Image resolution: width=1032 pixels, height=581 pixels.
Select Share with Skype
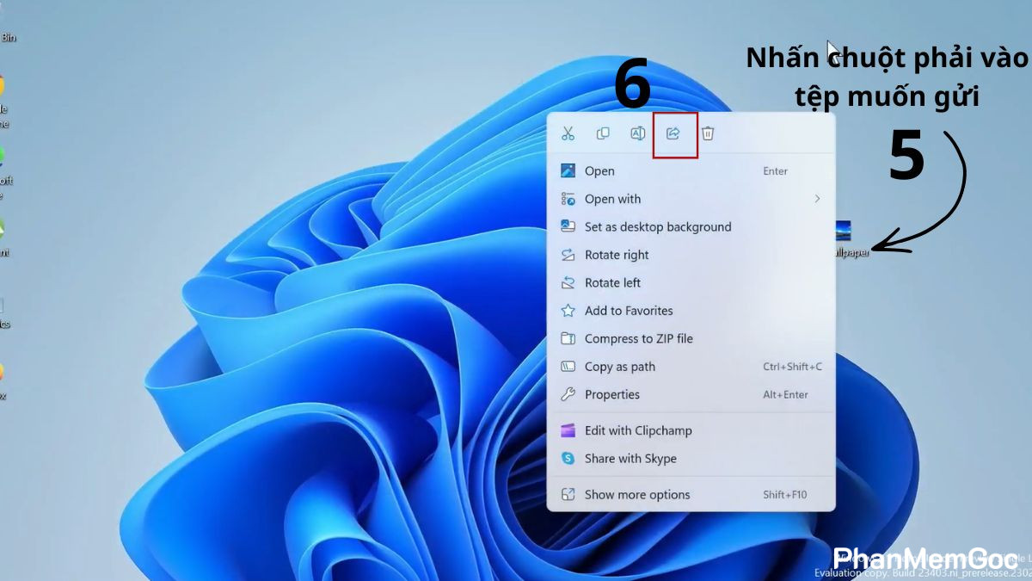691,459
